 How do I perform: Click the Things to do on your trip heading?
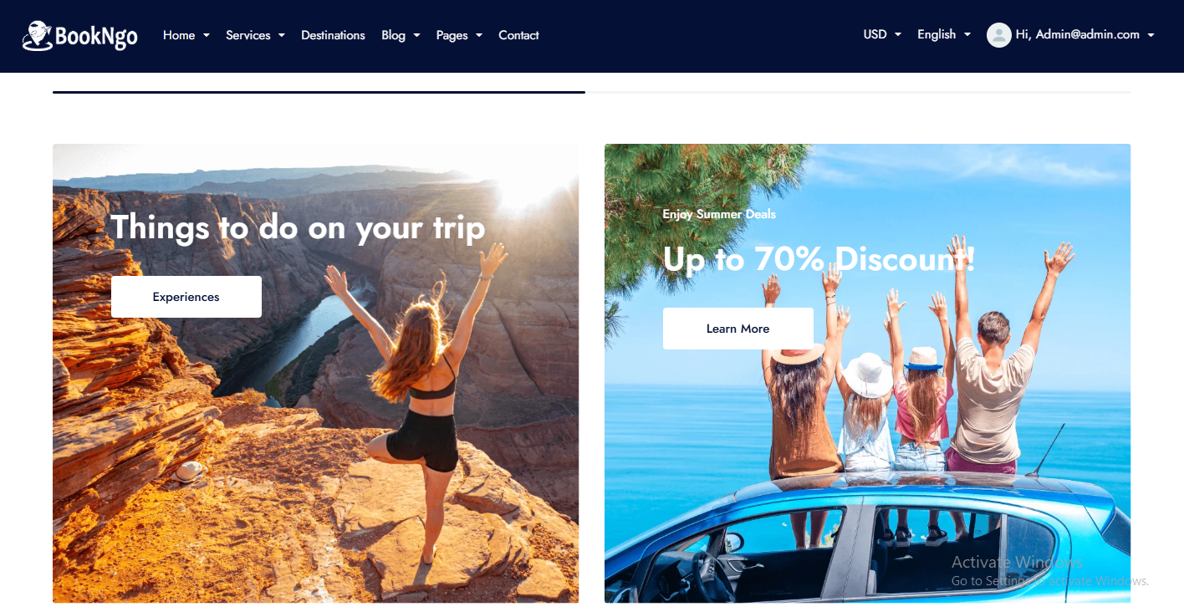pyautogui.click(x=298, y=228)
